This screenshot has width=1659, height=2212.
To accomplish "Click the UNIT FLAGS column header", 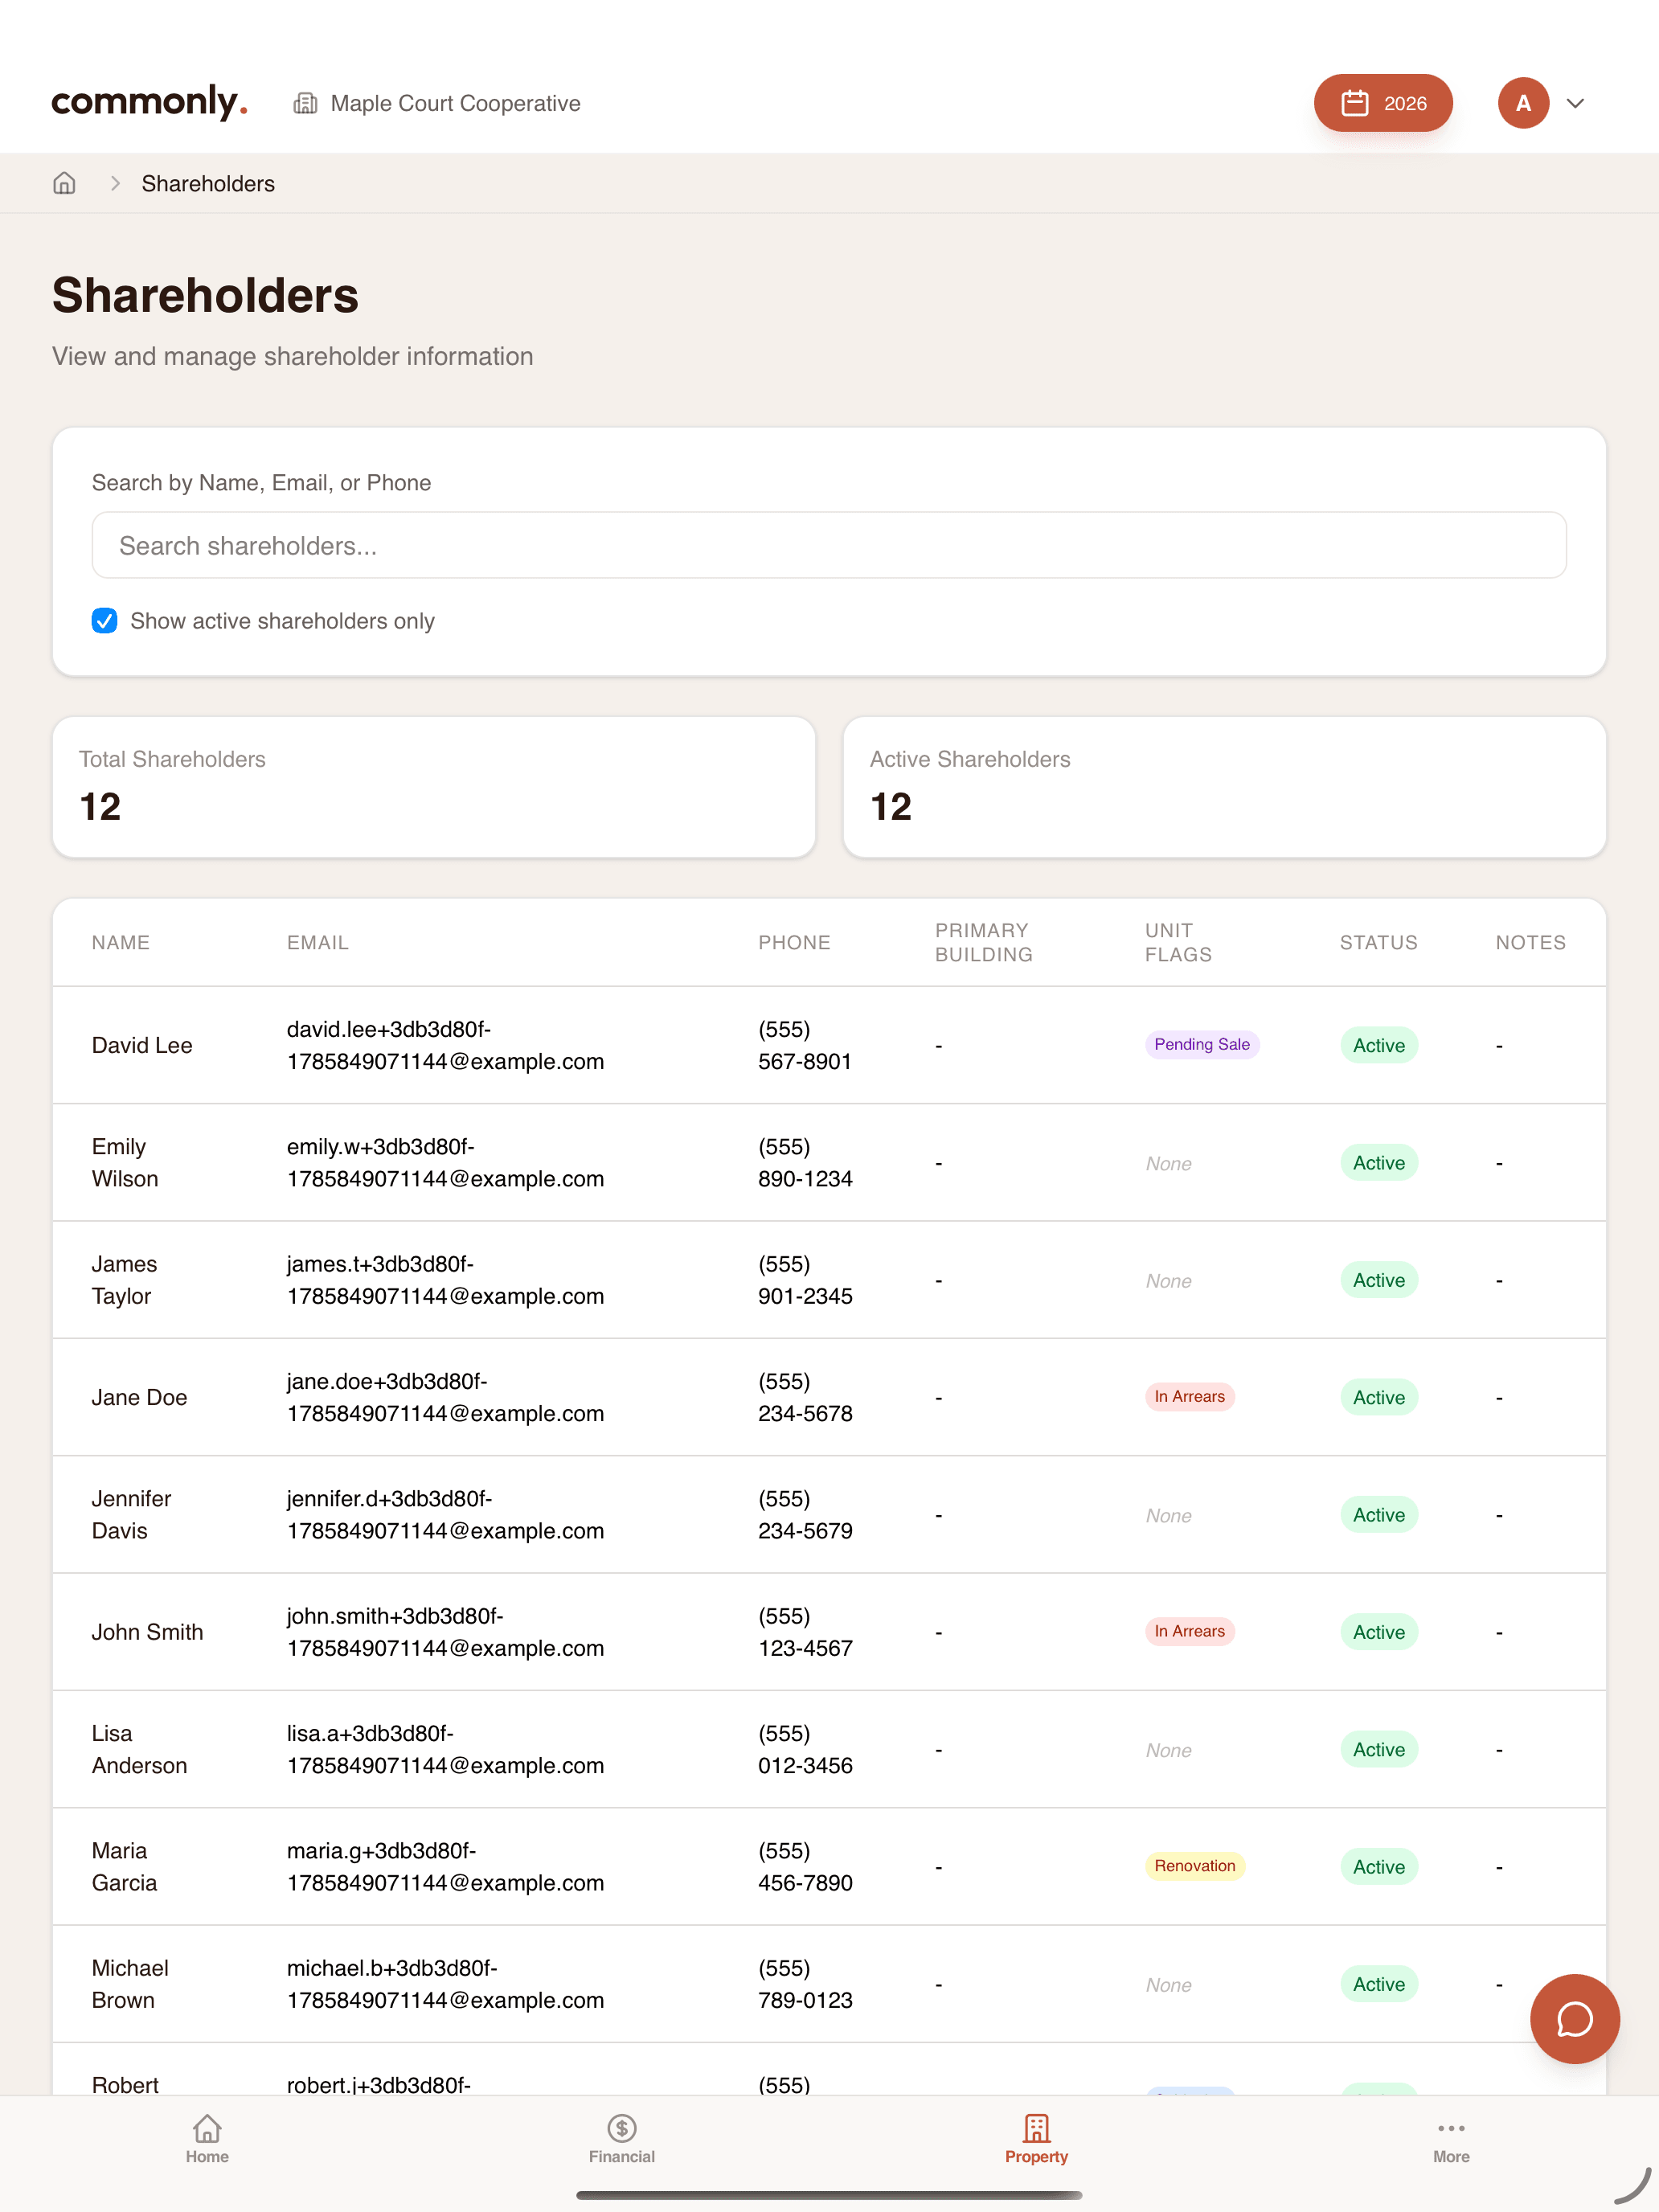I will tap(1178, 942).
